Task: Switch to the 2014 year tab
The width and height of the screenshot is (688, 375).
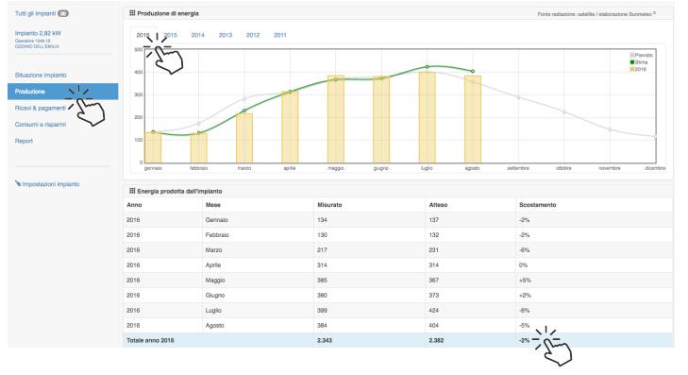Action: point(198,35)
